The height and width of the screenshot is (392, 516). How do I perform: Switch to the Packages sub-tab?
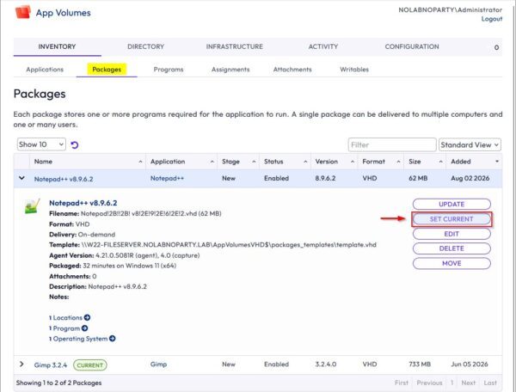pyautogui.click(x=107, y=70)
